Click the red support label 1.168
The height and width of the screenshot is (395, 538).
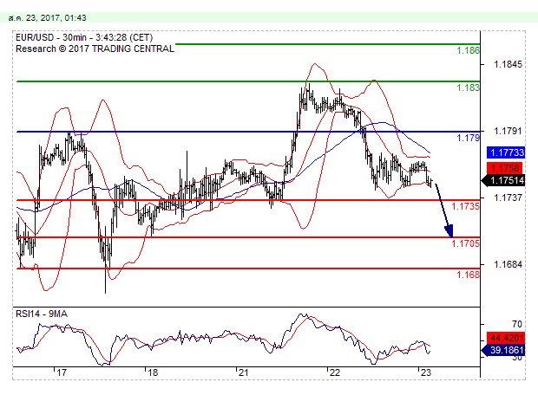(x=468, y=275)
